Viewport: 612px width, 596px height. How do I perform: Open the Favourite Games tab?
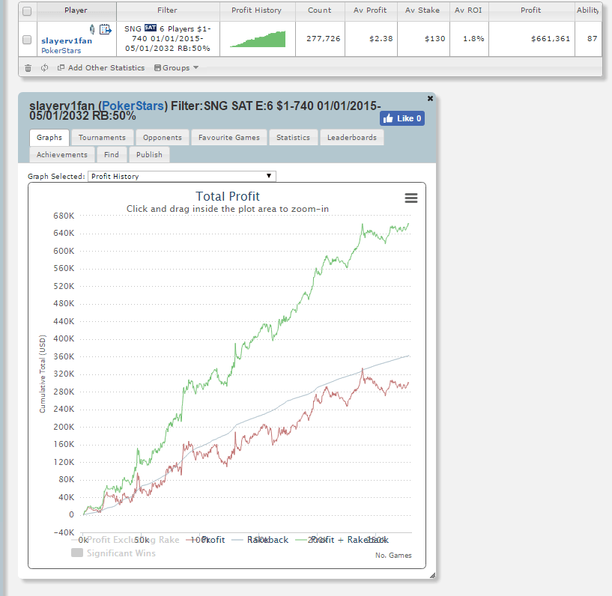coord(228,137)
